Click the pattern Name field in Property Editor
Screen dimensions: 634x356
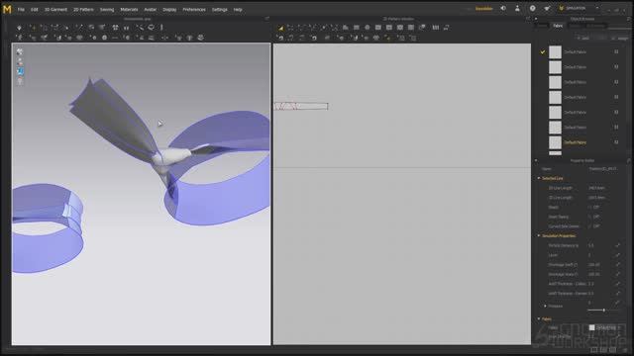point(603,169)
